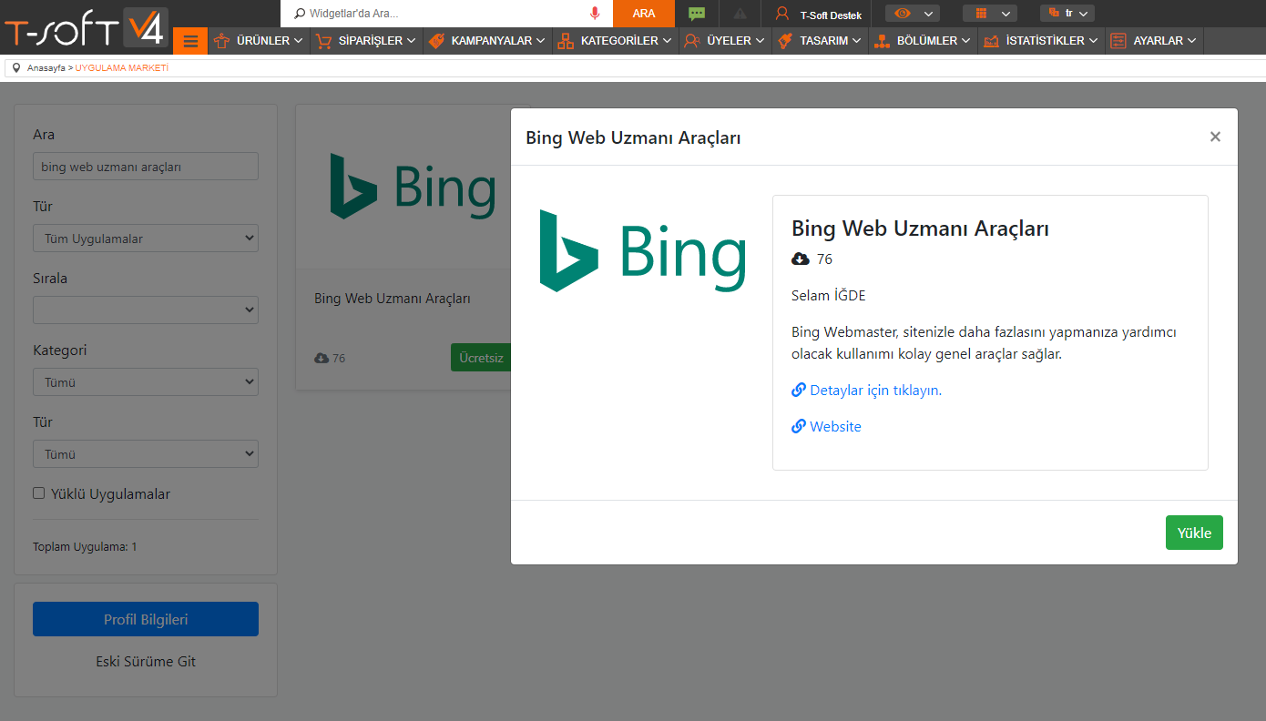Open the second Tür dropdown showing Tümü

[146, 454]
